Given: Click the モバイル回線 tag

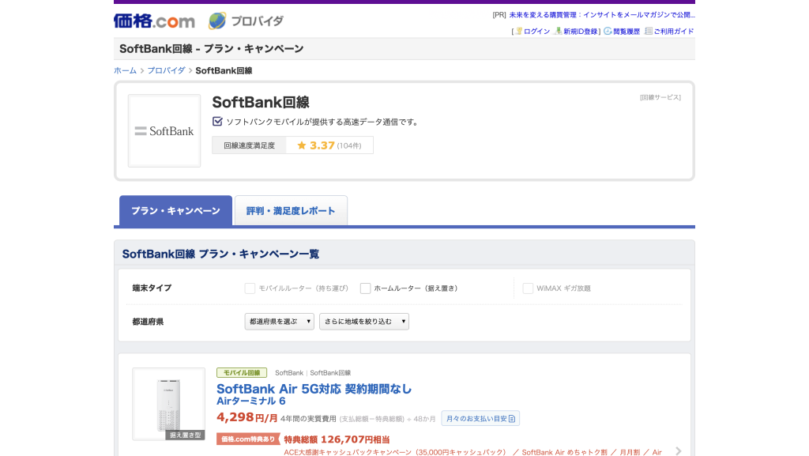Looking at the screenshot, I should pos(242,372).
